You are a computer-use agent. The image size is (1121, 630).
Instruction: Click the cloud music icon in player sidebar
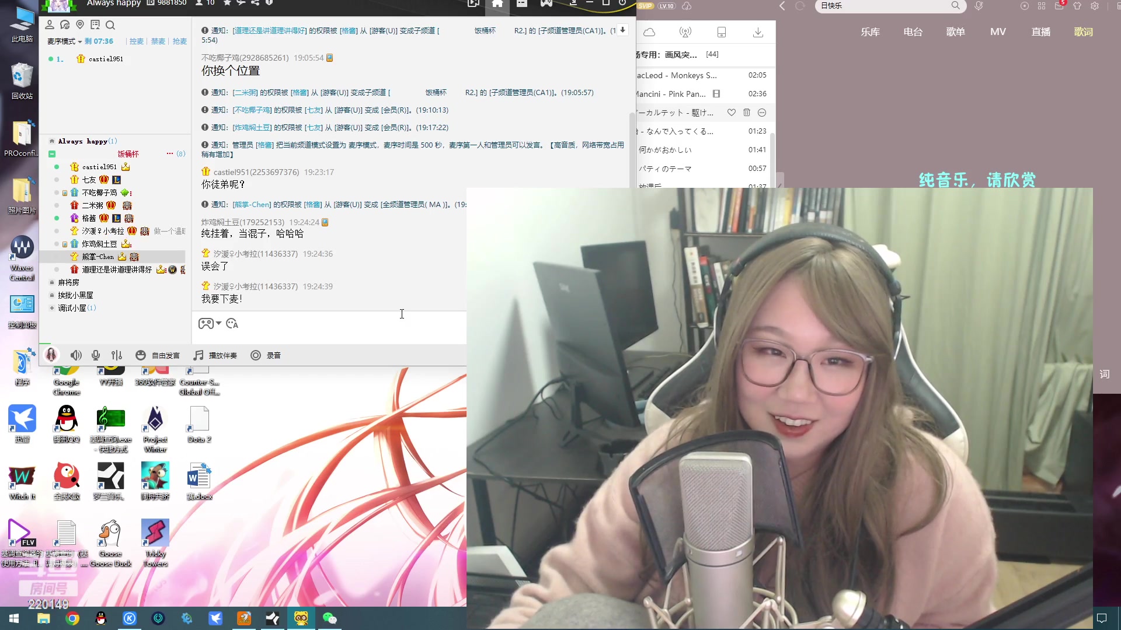tap(649, 33)
